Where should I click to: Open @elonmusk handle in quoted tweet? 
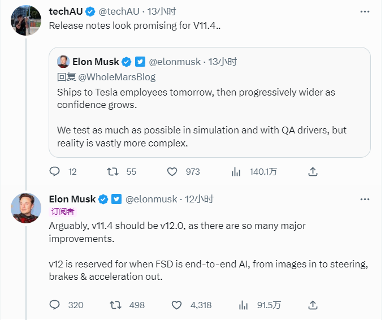pos(175,62)
